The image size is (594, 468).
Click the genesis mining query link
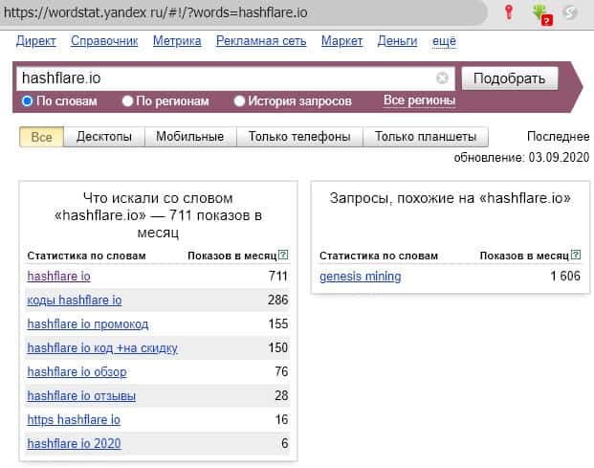tap(361, 277)
